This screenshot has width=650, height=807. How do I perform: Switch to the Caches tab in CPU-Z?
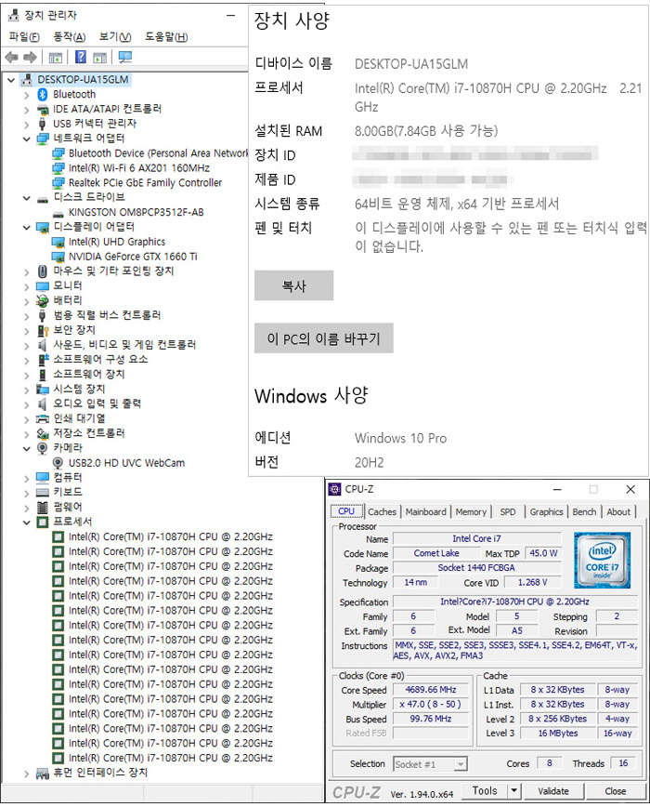point(382,512)
